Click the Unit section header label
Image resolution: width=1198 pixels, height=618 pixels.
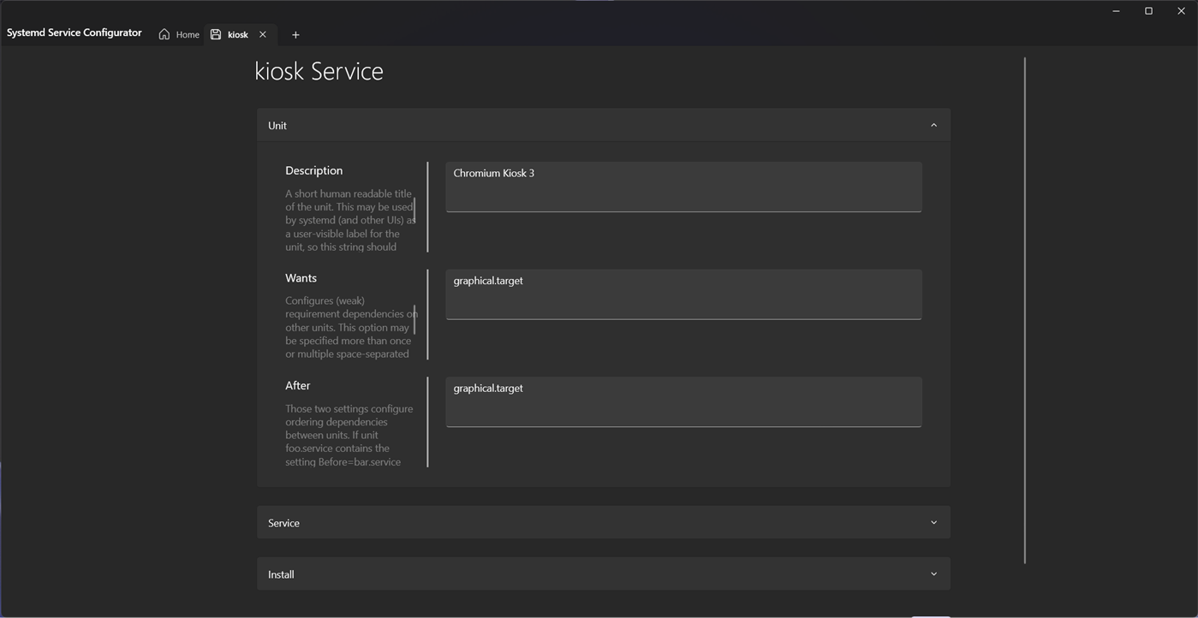277,125
